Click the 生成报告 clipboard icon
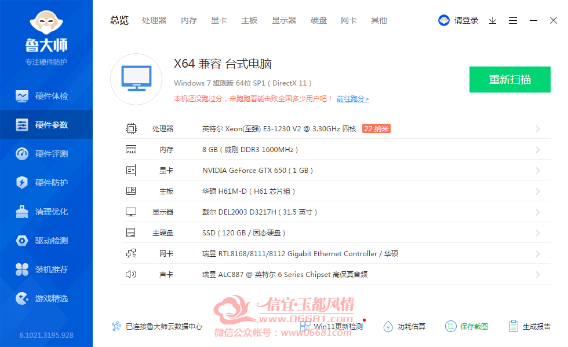 pos(514,326)
